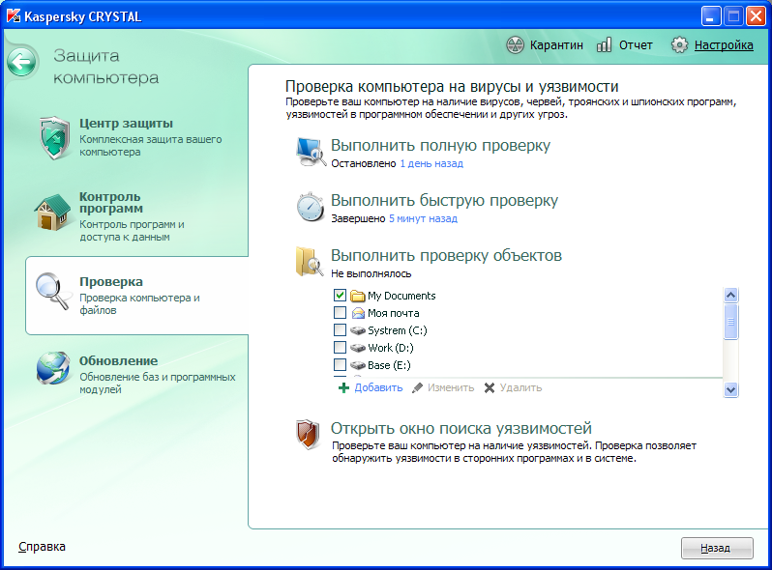The width and height of the screenshot is (772, 570).
Task: Click the object scan folder icon
Action: [x=310, y=262]
